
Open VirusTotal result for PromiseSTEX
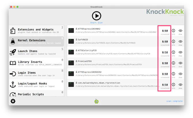tap(165, 63)
